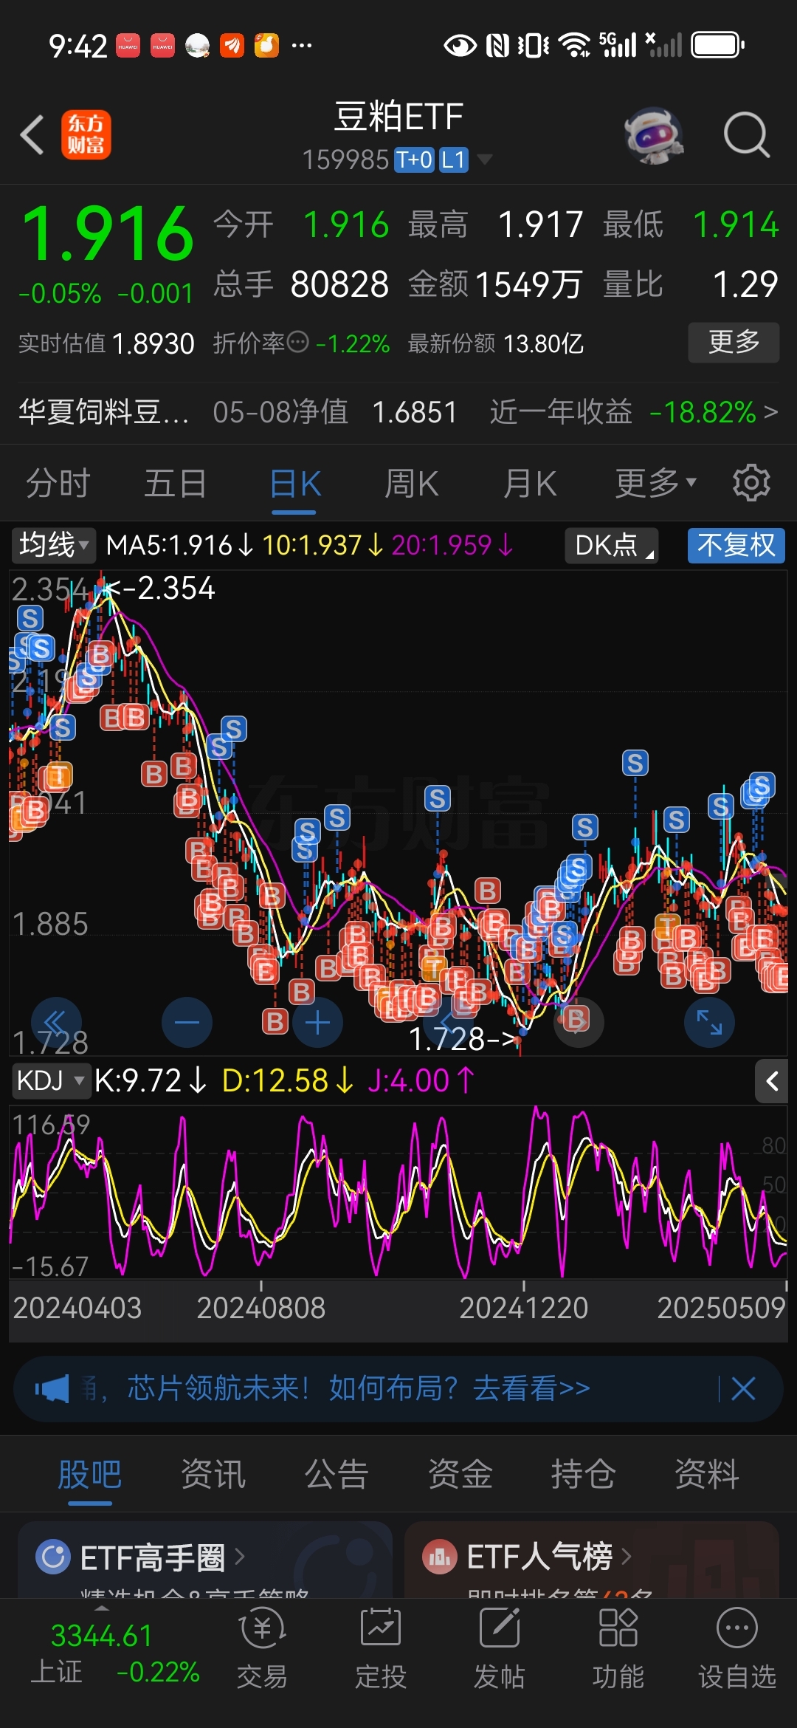Expand ETF高手圈 chevron
The width and height of the screenshot is (797, 1728).
click(240, 1557)
